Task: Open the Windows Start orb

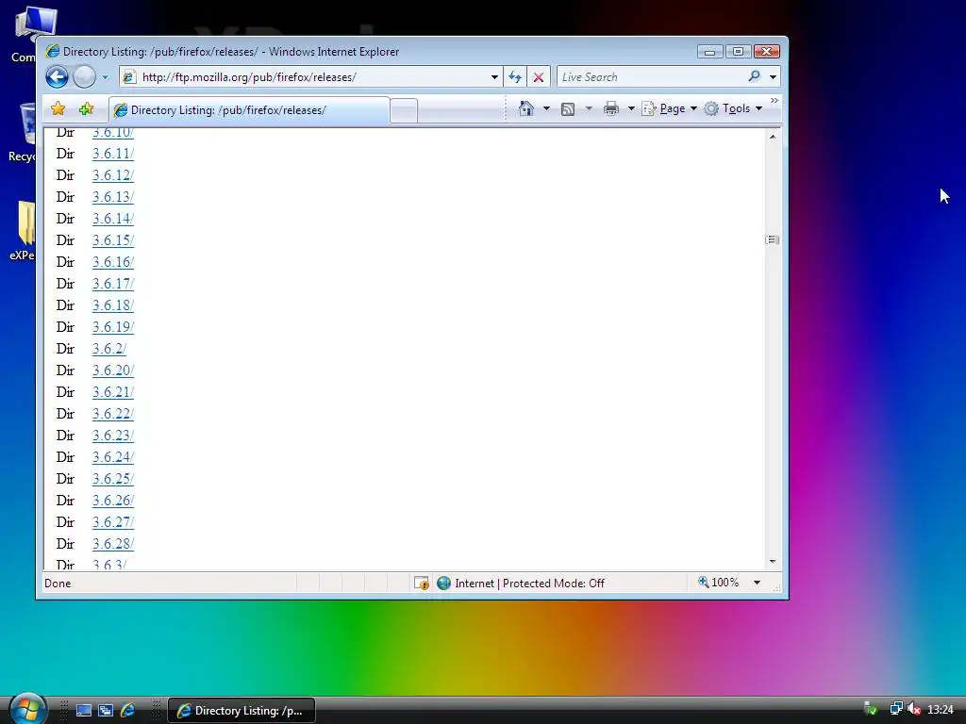Action: pyautogui.click(x=27, y=709)
